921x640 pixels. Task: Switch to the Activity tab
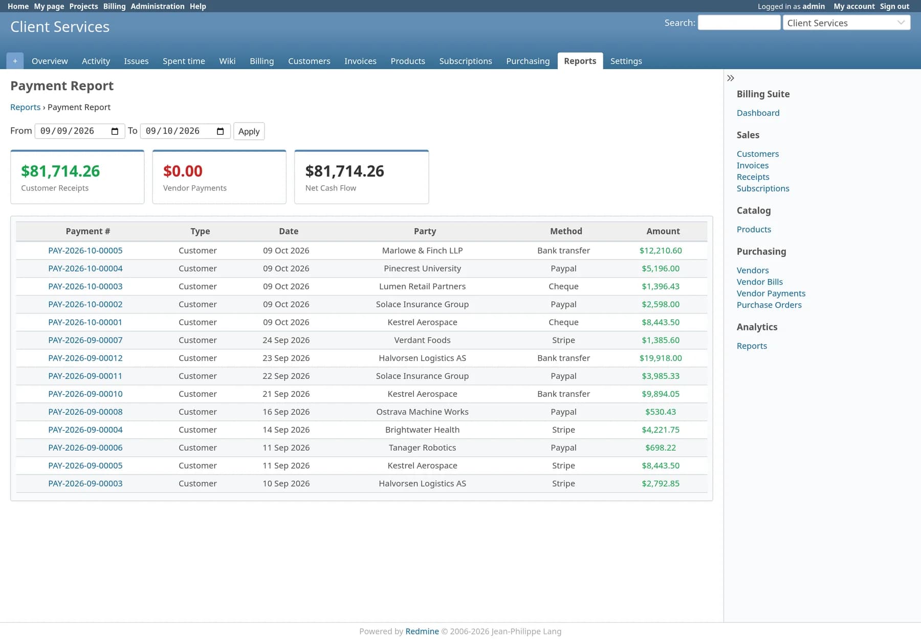96,61
